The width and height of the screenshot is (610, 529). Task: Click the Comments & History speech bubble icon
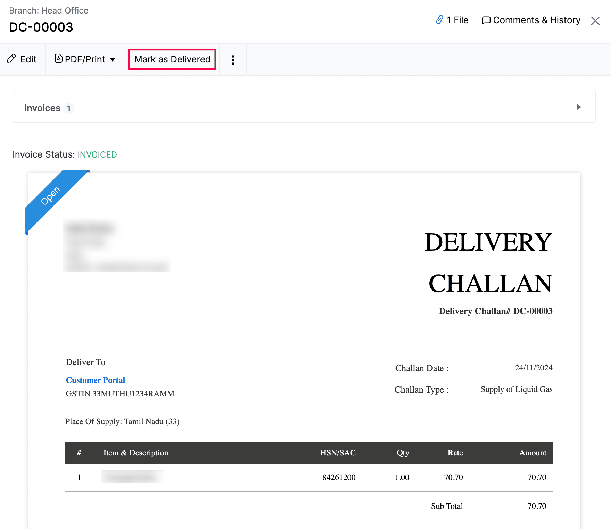pyautogui.click(x=486, y=20)
